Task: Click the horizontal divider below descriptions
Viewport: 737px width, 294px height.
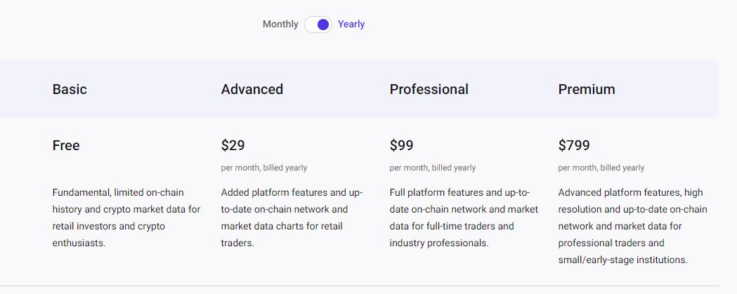Action: (x=359, y=286)
